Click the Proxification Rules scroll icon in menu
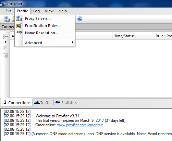The width and height of the screenshot is (172, 141). 19,26
